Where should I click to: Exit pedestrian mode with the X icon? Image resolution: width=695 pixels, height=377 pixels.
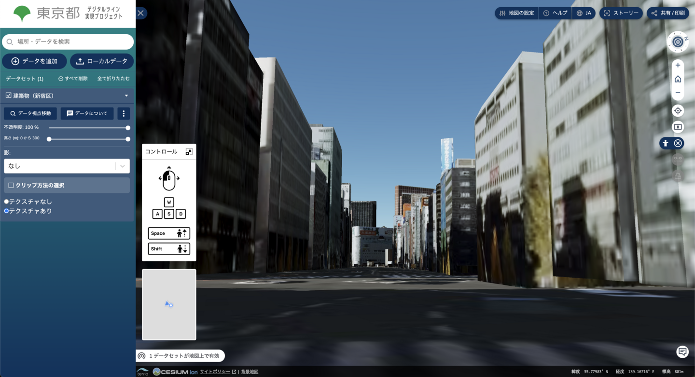(x=678, y=143)
